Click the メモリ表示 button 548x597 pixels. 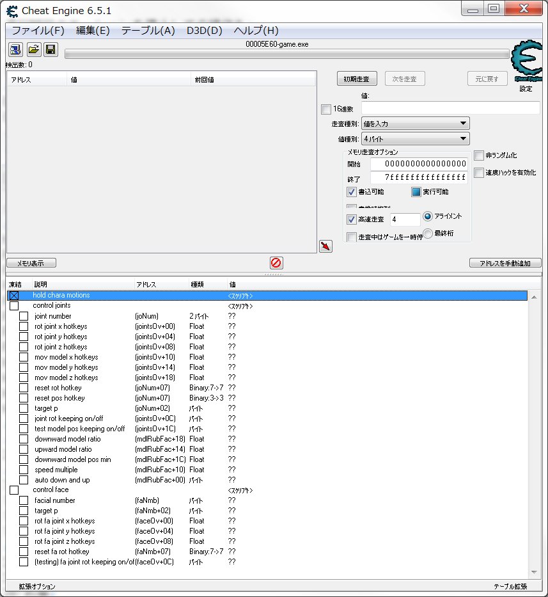point(31,263)
